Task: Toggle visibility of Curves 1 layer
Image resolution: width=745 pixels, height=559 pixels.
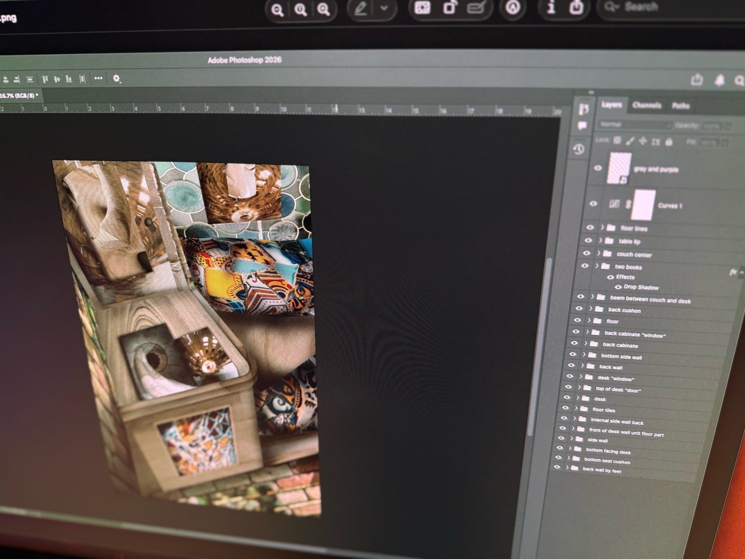Action: tap(593, 203)
